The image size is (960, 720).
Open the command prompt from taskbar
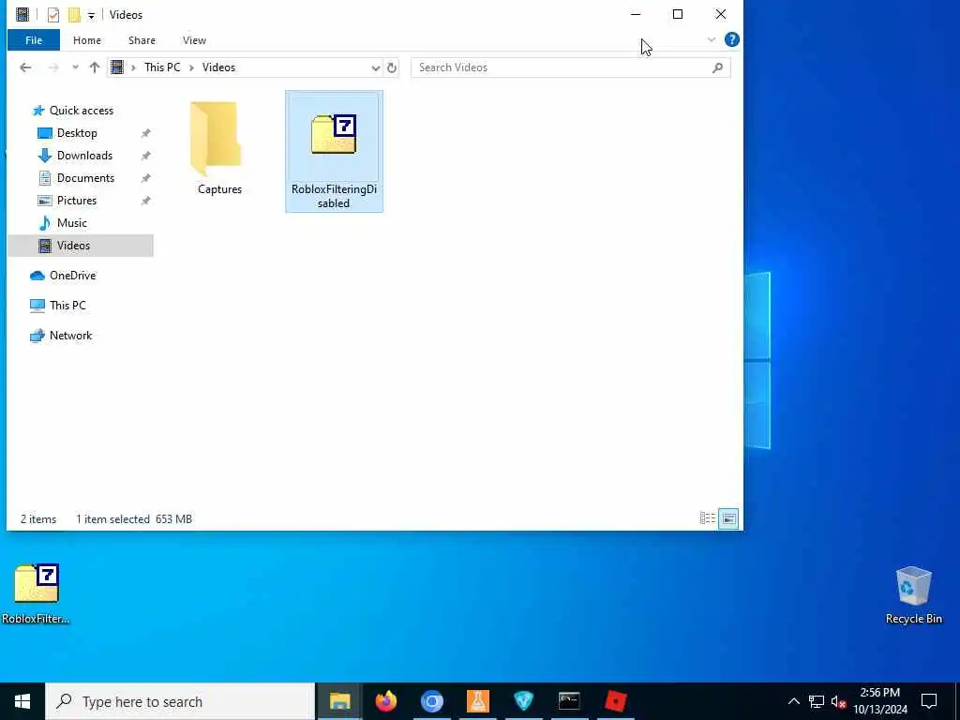tap(569, 701)
